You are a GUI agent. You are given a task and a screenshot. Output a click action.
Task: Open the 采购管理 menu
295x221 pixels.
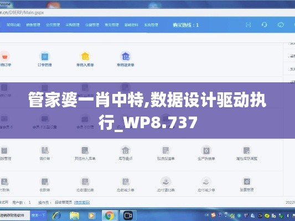(x=73, y=25)
